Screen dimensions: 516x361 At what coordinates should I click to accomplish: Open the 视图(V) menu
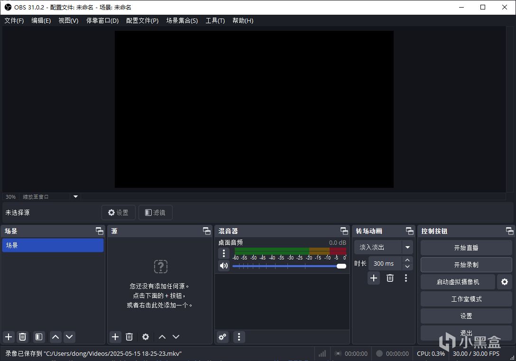68,20
